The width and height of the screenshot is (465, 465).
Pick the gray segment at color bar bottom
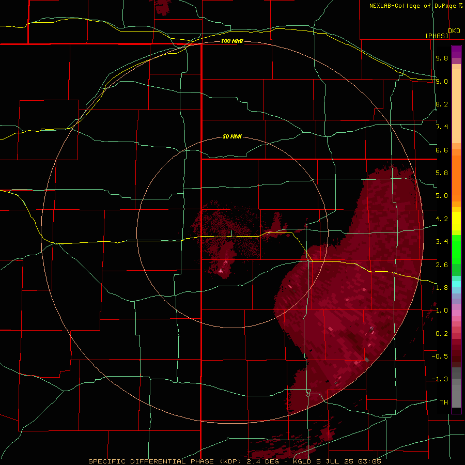pyautogui.click(x=456, y=397)
